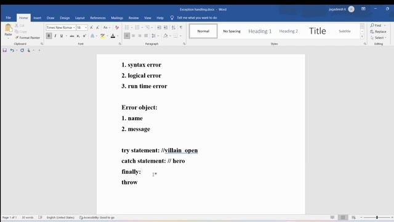Switch to Print Layout view

[343, 217]
